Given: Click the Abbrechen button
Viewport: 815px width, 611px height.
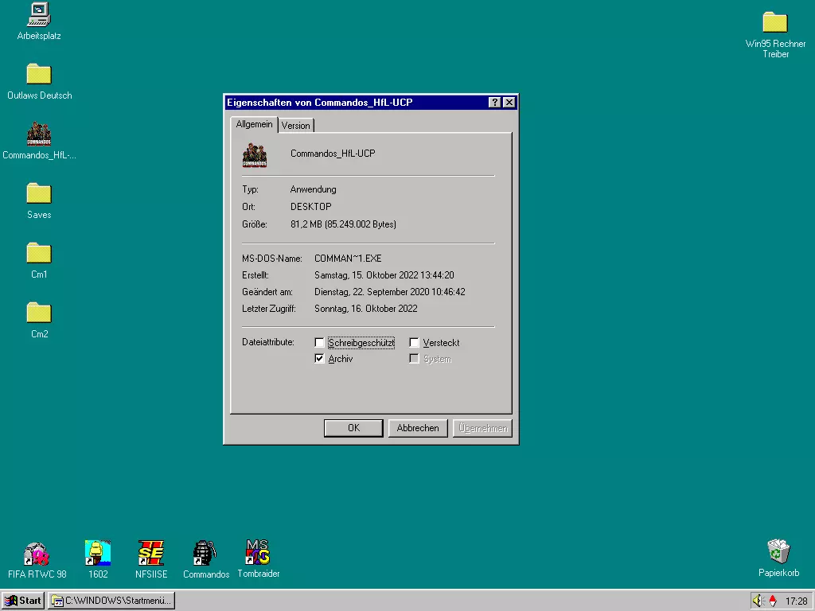Looking at the screenshot, I should 418,428.
